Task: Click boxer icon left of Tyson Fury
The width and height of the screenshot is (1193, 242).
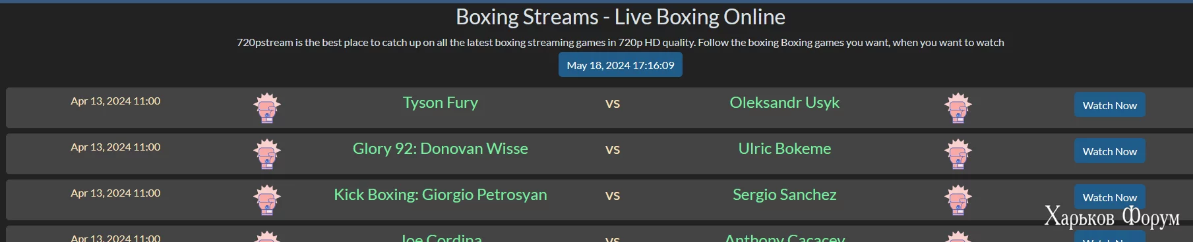Action: [x=267, y=108]
